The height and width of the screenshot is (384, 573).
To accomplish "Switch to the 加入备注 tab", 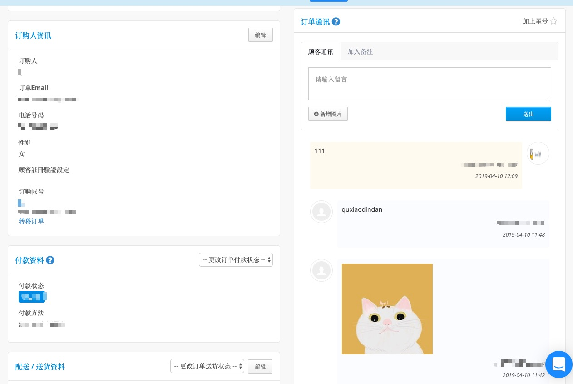I will coord(360,52).
